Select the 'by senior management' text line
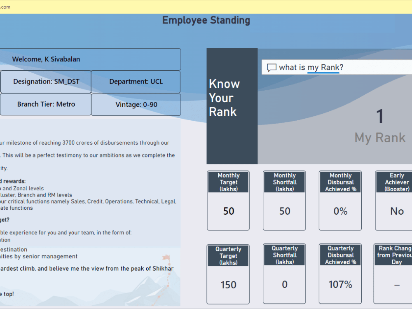412x309 pixels. [x=39, y=256]
